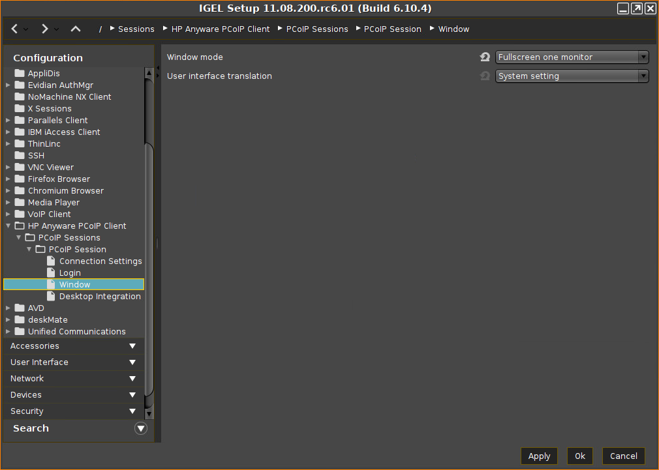This screenshot has width=659, height=470.
Task: Select the Connection Settings page icon
Action: pos(52,261)
